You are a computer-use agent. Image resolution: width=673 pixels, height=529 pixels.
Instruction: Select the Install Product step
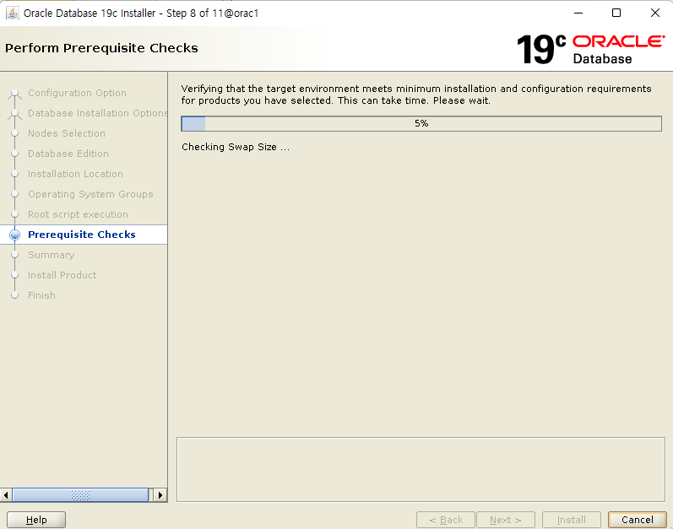pyautogui.click(x=62, y=275)
